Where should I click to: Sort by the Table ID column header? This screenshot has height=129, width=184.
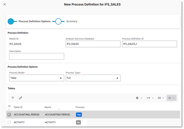coord(18,107)
